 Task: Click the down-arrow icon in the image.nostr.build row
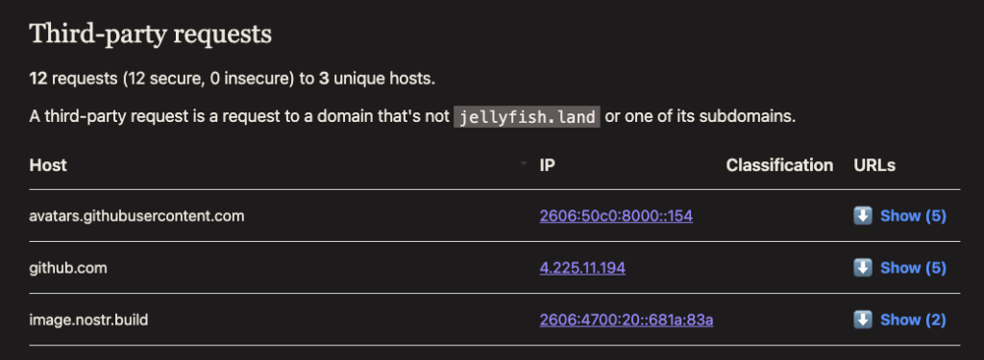pos(863,320)
